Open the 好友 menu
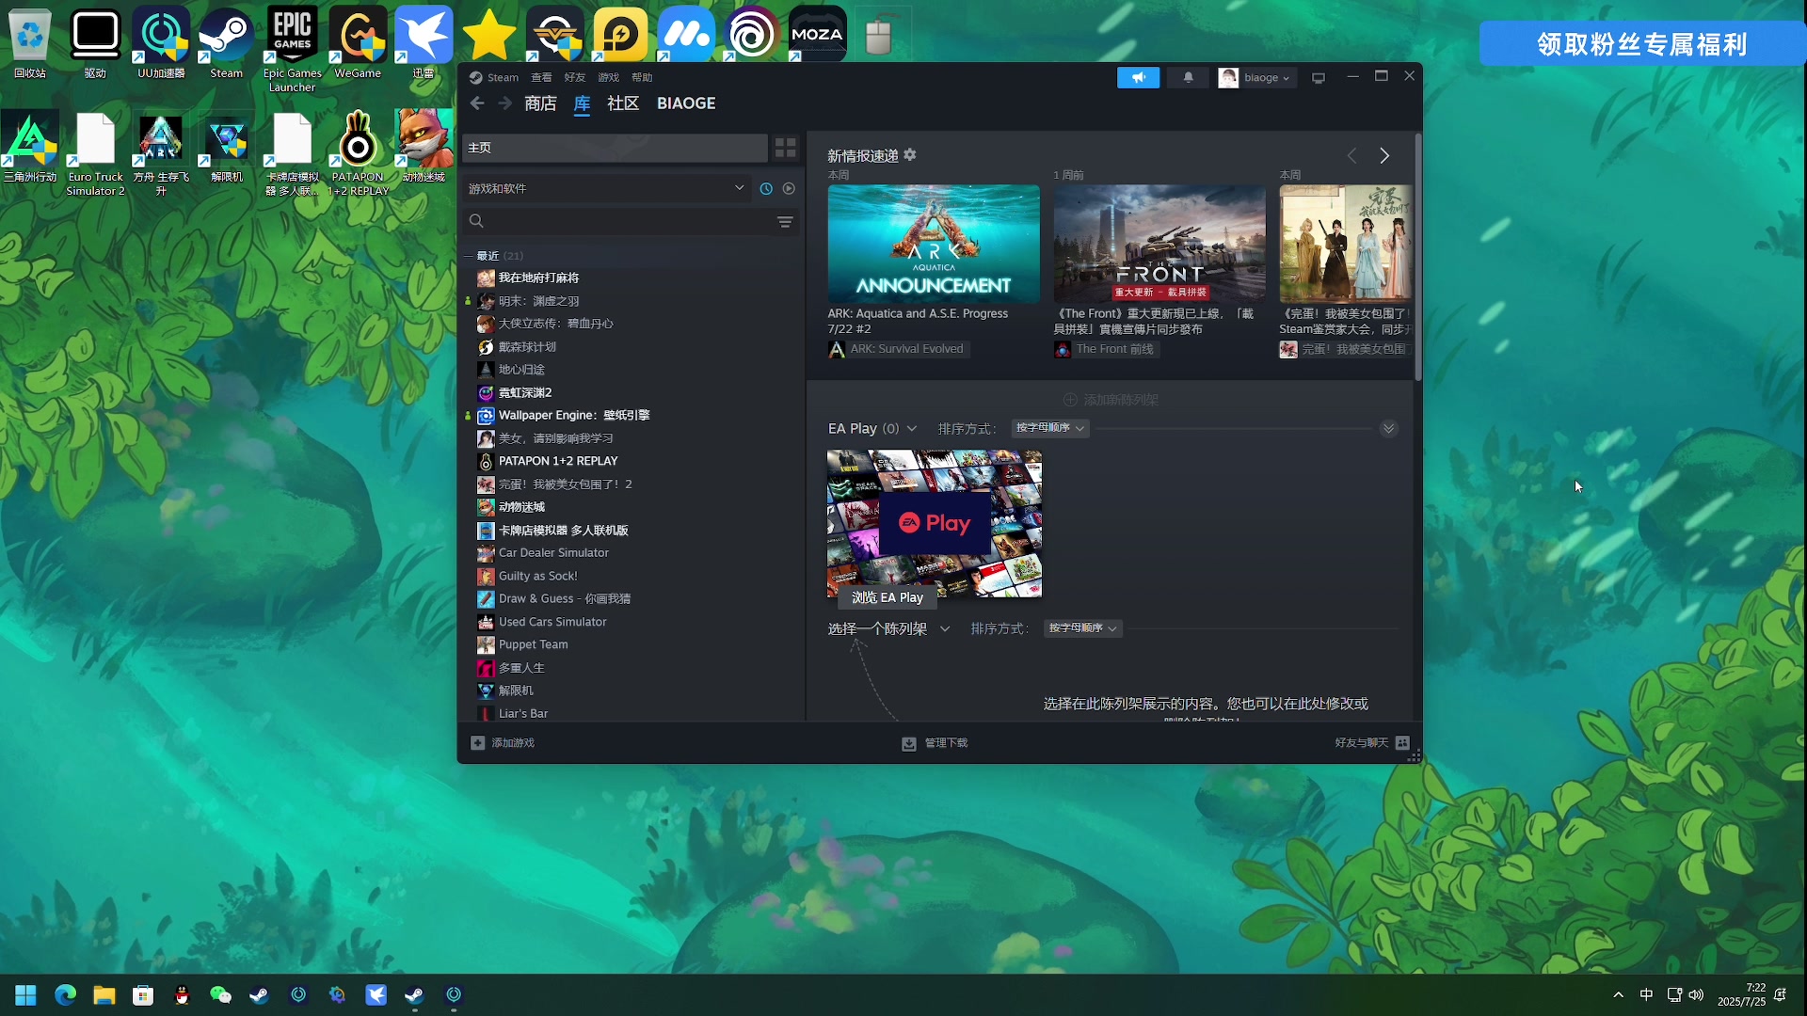This screenshot has width=1807, height=1016. [x=575, y=78]
